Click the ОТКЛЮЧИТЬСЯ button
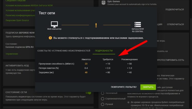This screenshot has width=192, height=109. [x=175, y=24]
